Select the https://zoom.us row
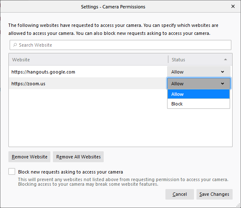Image resolution: width=241 pixels, height=208 pixels. 88,84
